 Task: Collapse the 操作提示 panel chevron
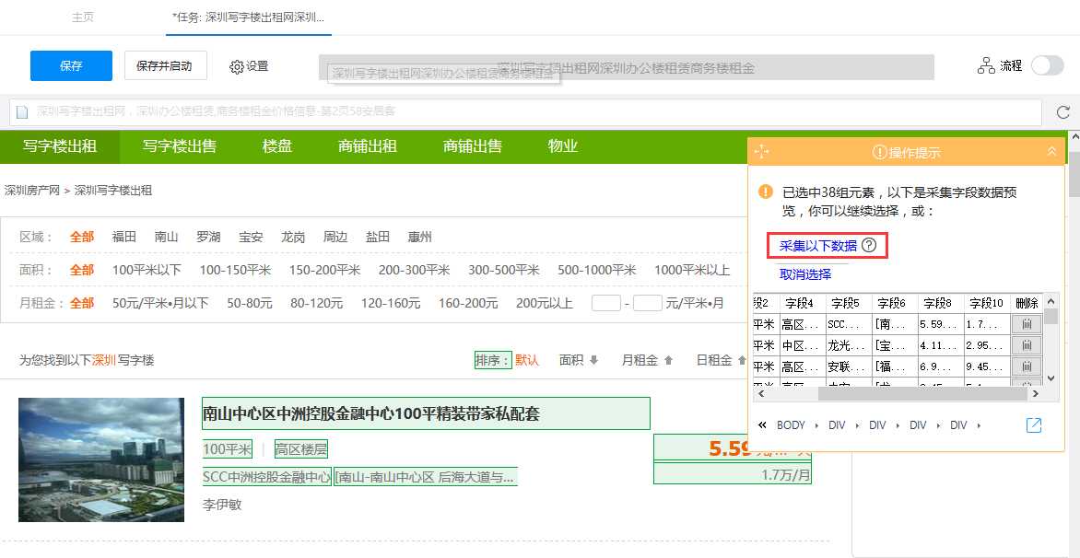pyautogui.click(x=1051, y=152)
